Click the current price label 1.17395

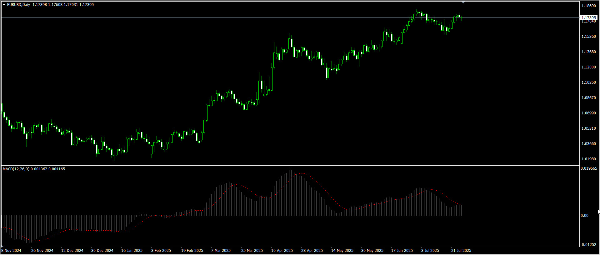pos(588,18)
